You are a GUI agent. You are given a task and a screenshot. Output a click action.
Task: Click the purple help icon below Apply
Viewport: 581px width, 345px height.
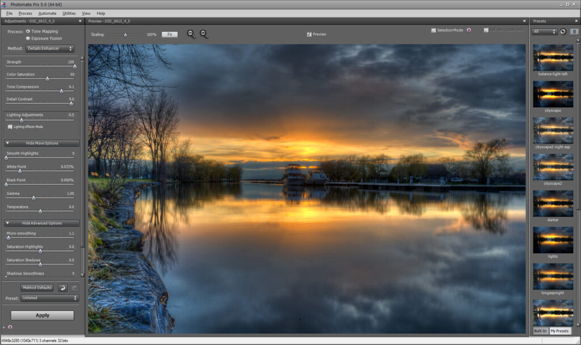pos(10,327)
